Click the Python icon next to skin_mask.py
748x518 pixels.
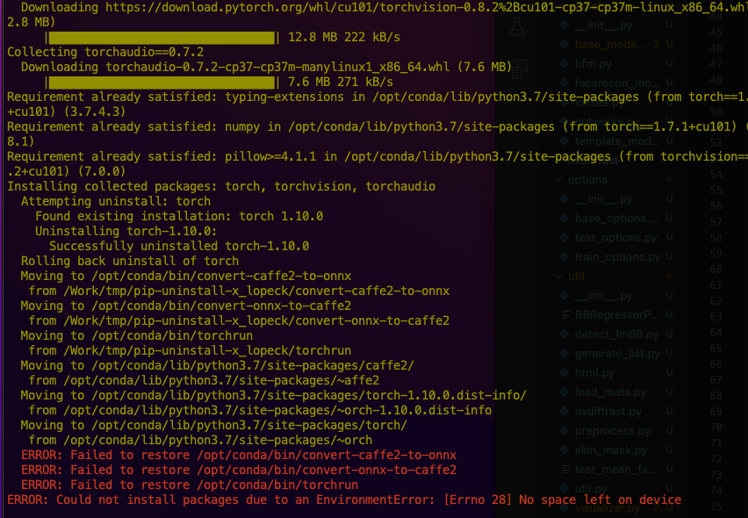click(564, 450)
